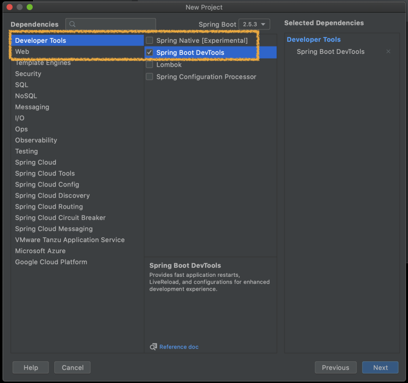The height and width of the screenshot is (383, 408).
Task: Remove Spring Boot DevTools from selected dependencies
Action: point(388,52)
